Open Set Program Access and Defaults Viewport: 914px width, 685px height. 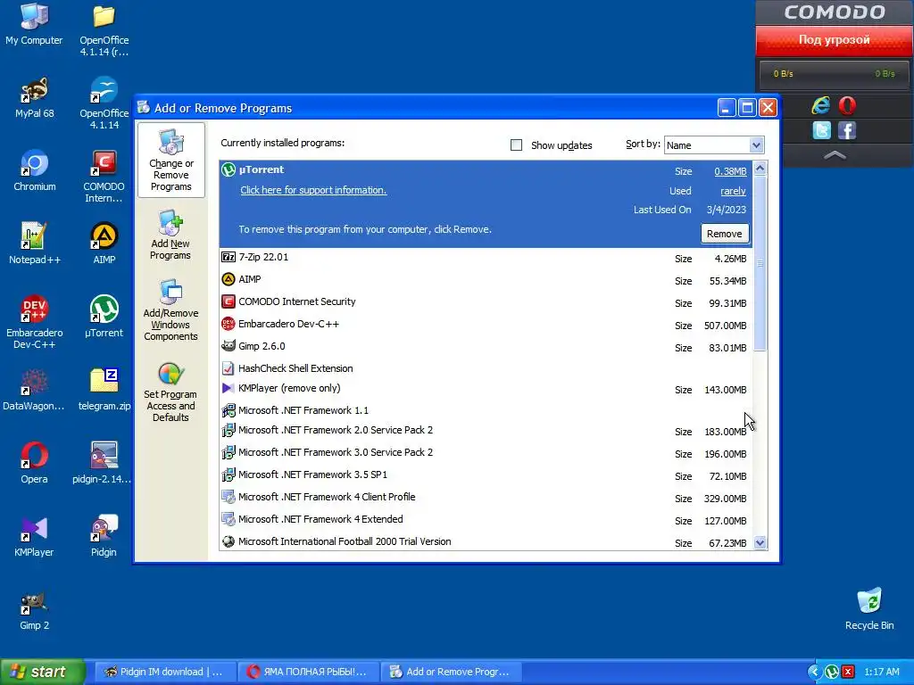point(170,392)
